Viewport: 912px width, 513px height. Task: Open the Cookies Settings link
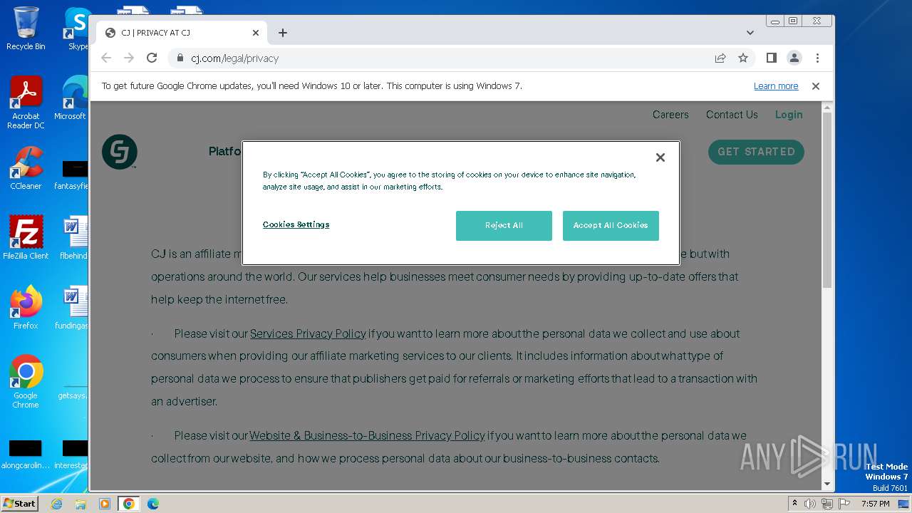(x=296, y=224)
